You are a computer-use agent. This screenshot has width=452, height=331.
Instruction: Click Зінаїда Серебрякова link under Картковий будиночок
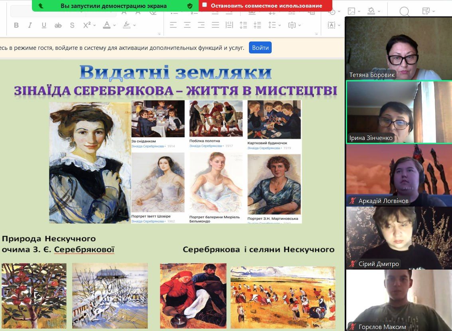pos(263,148)
